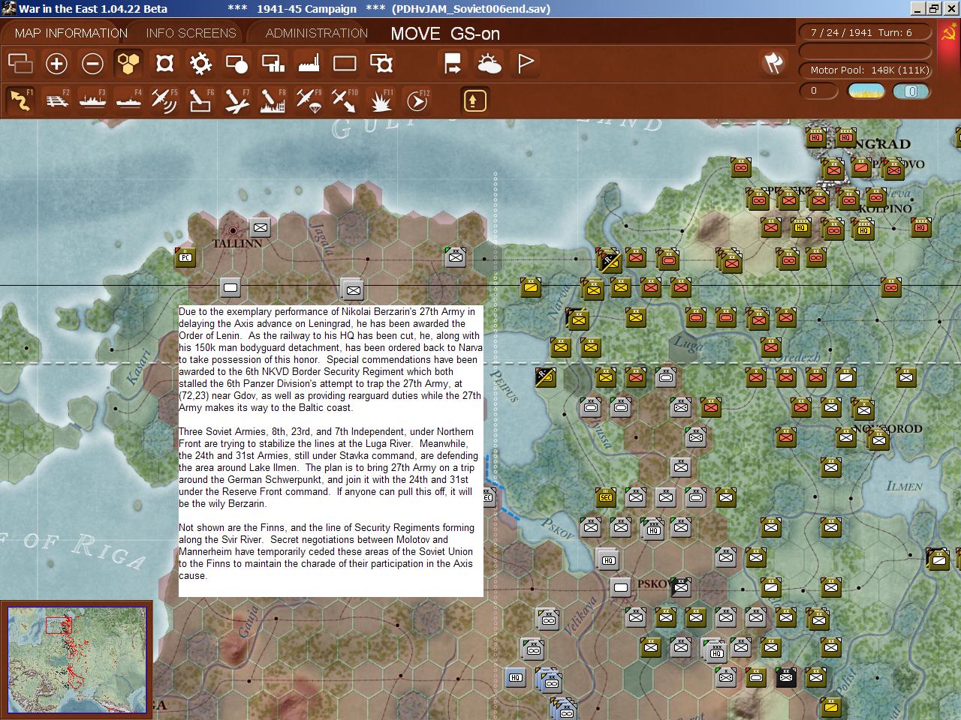Open the INFO SCREENS tab

[x=191, y=33]
